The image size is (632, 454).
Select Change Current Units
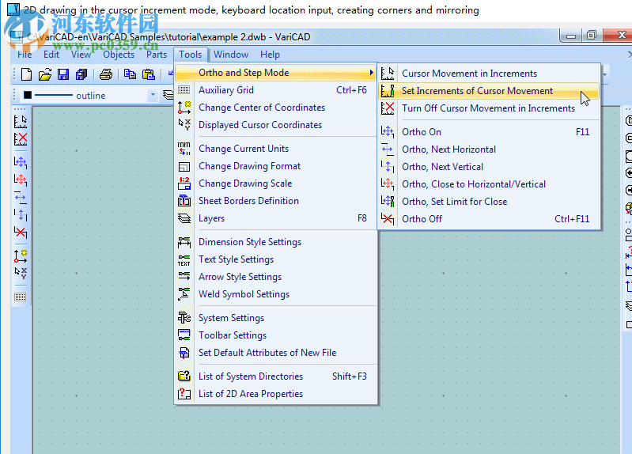tap(276, 149)
